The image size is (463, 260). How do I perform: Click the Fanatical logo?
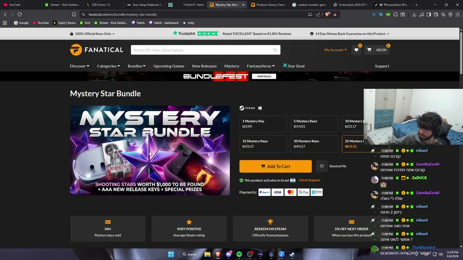pyautogui.click(x=97, y=50)
